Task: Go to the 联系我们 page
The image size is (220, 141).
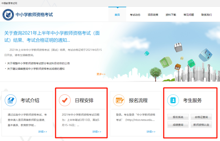Action: (x=206, y=15)
